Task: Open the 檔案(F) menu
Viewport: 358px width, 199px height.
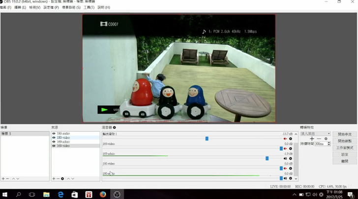Action: click(5, 7)
